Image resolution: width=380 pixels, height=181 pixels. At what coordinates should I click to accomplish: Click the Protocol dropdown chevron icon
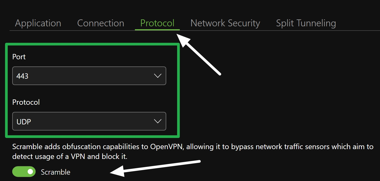157,121
